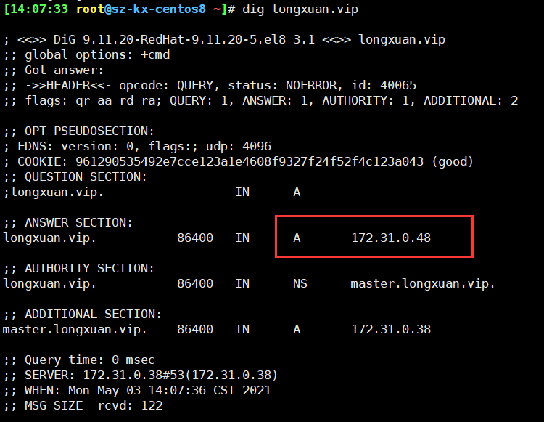Click the root@sz-kx-centos8 prompt hostname

[x=141, y=9]
